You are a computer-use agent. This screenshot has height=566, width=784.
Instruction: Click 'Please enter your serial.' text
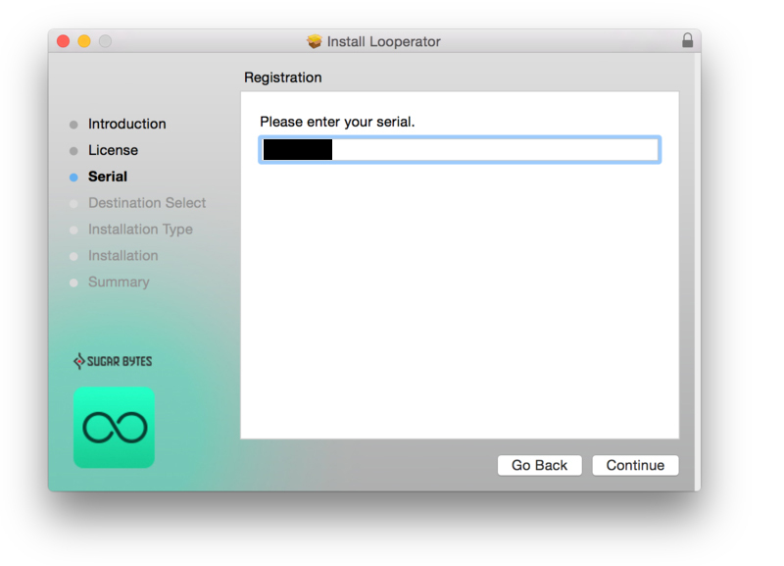(337, 122)
